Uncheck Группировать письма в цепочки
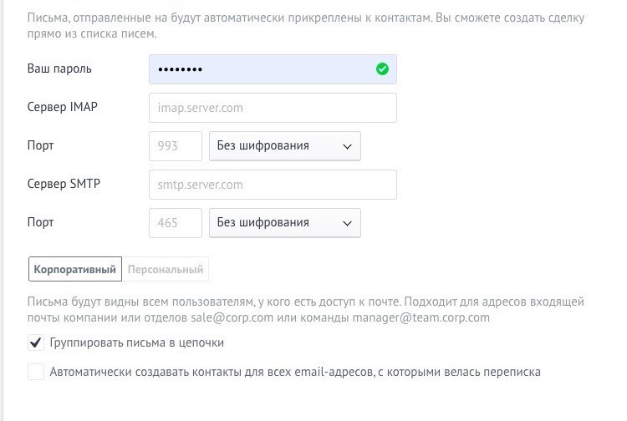The width and height of the screenshot is (627, 421). tap(36, 342)
